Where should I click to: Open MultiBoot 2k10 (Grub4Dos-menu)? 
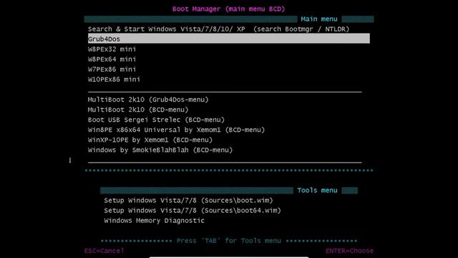[148, 100]
